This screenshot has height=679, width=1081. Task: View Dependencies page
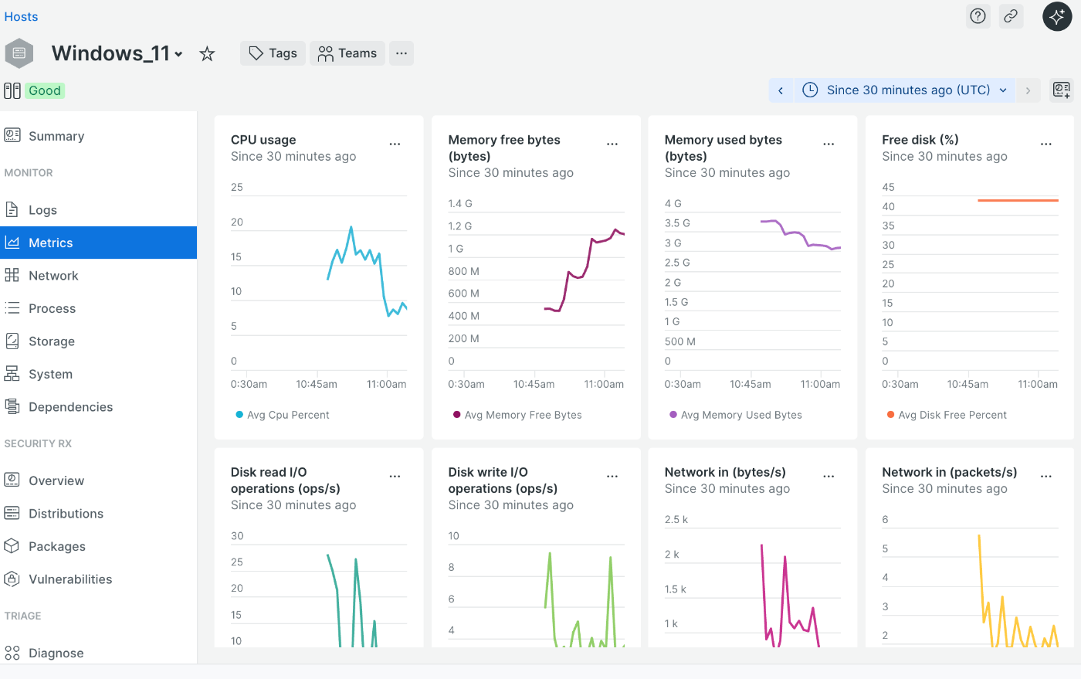98,406
